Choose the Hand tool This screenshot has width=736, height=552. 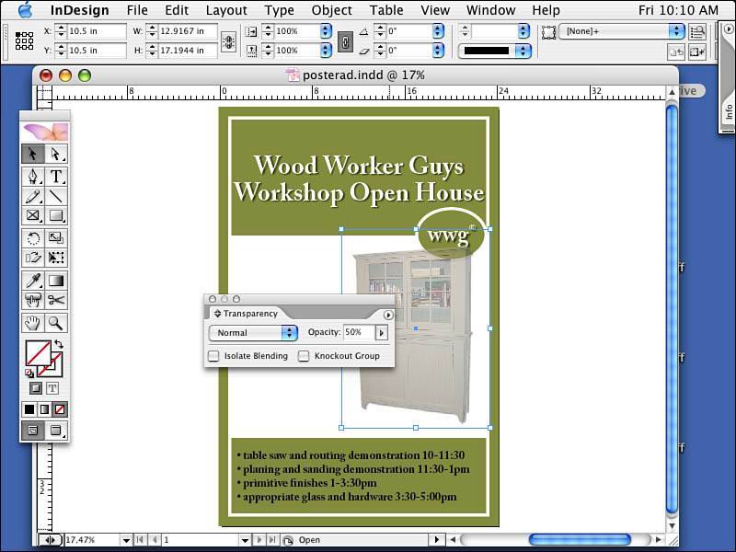[x=33, y=323]
